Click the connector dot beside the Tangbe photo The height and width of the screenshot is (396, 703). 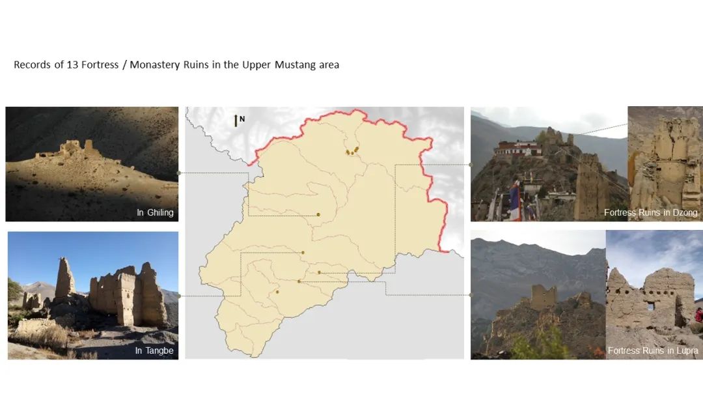pyautogui.click(x=180, y=296)
